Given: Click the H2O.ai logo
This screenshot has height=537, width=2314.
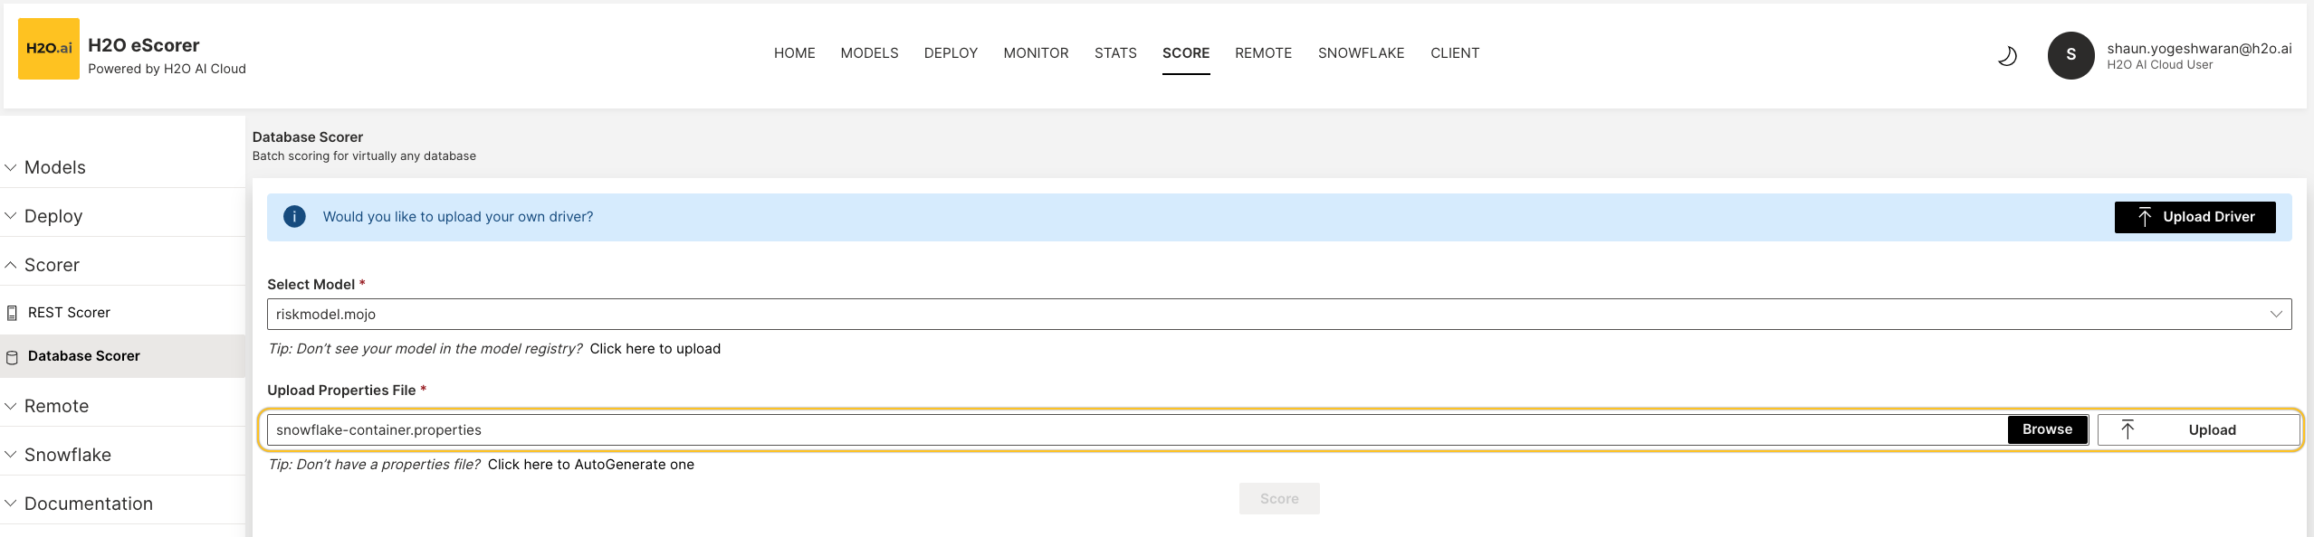Looking at the screenshot, I should [49, 49].
